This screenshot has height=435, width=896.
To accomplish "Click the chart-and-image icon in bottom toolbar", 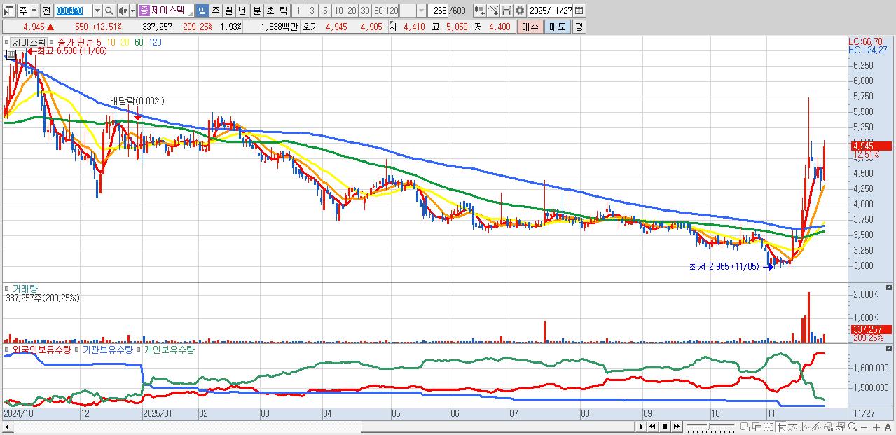I will coord(840,427).
